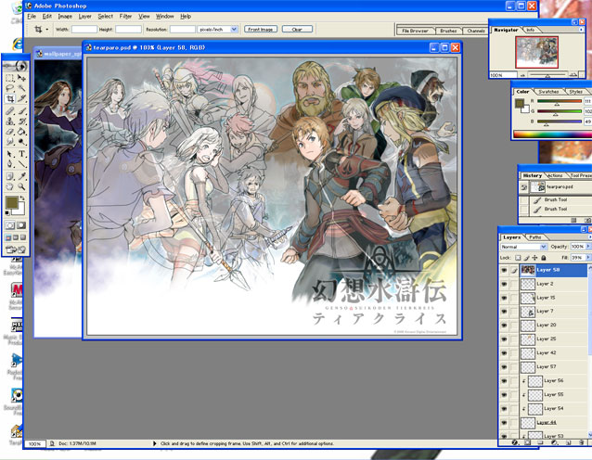This screenshot has height=460, width=592.
Task: Toggle visibility of Layer 7
Action: pos(504,312)
